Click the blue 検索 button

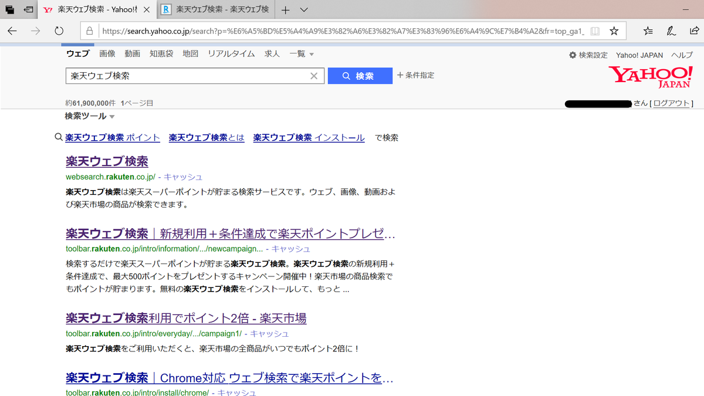coord(360,76)
